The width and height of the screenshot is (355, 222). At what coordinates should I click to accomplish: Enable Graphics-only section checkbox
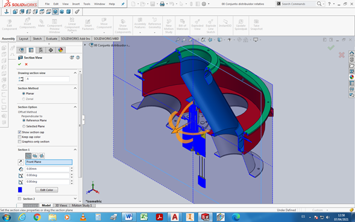[19, 142]
